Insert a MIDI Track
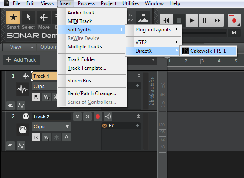 pos(92,21)
